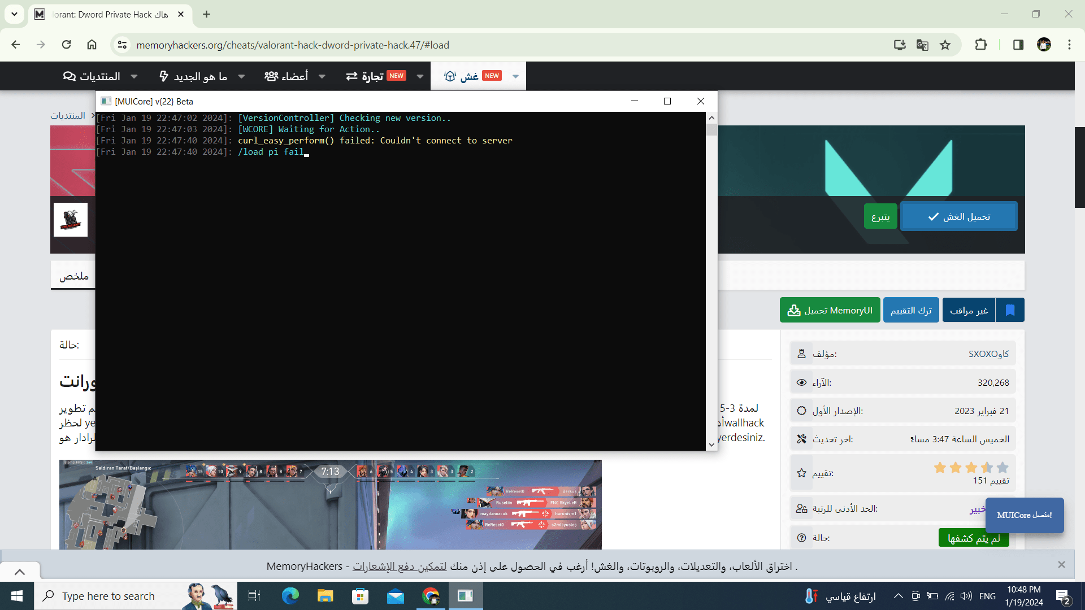Reload the page in Chrome
Screen dimensions: 1085x610
tap(66, 45)
